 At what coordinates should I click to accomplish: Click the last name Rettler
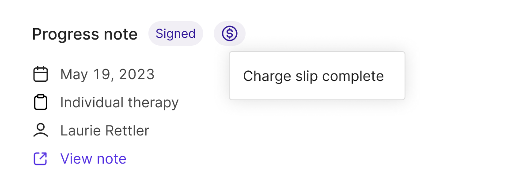127,131
